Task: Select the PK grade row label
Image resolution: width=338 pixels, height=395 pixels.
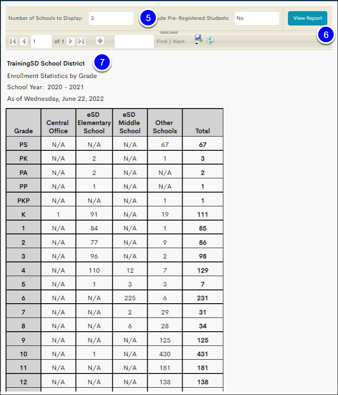Action: click(x=23, y=159)
